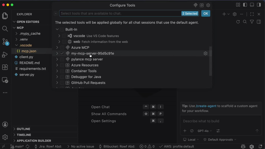Check the Azure Resources checkbox
This screenshot has width=265, height=149.
pos(62,65)
